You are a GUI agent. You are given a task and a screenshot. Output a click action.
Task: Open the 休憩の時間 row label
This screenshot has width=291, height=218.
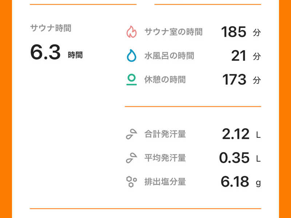coord(165,80)
